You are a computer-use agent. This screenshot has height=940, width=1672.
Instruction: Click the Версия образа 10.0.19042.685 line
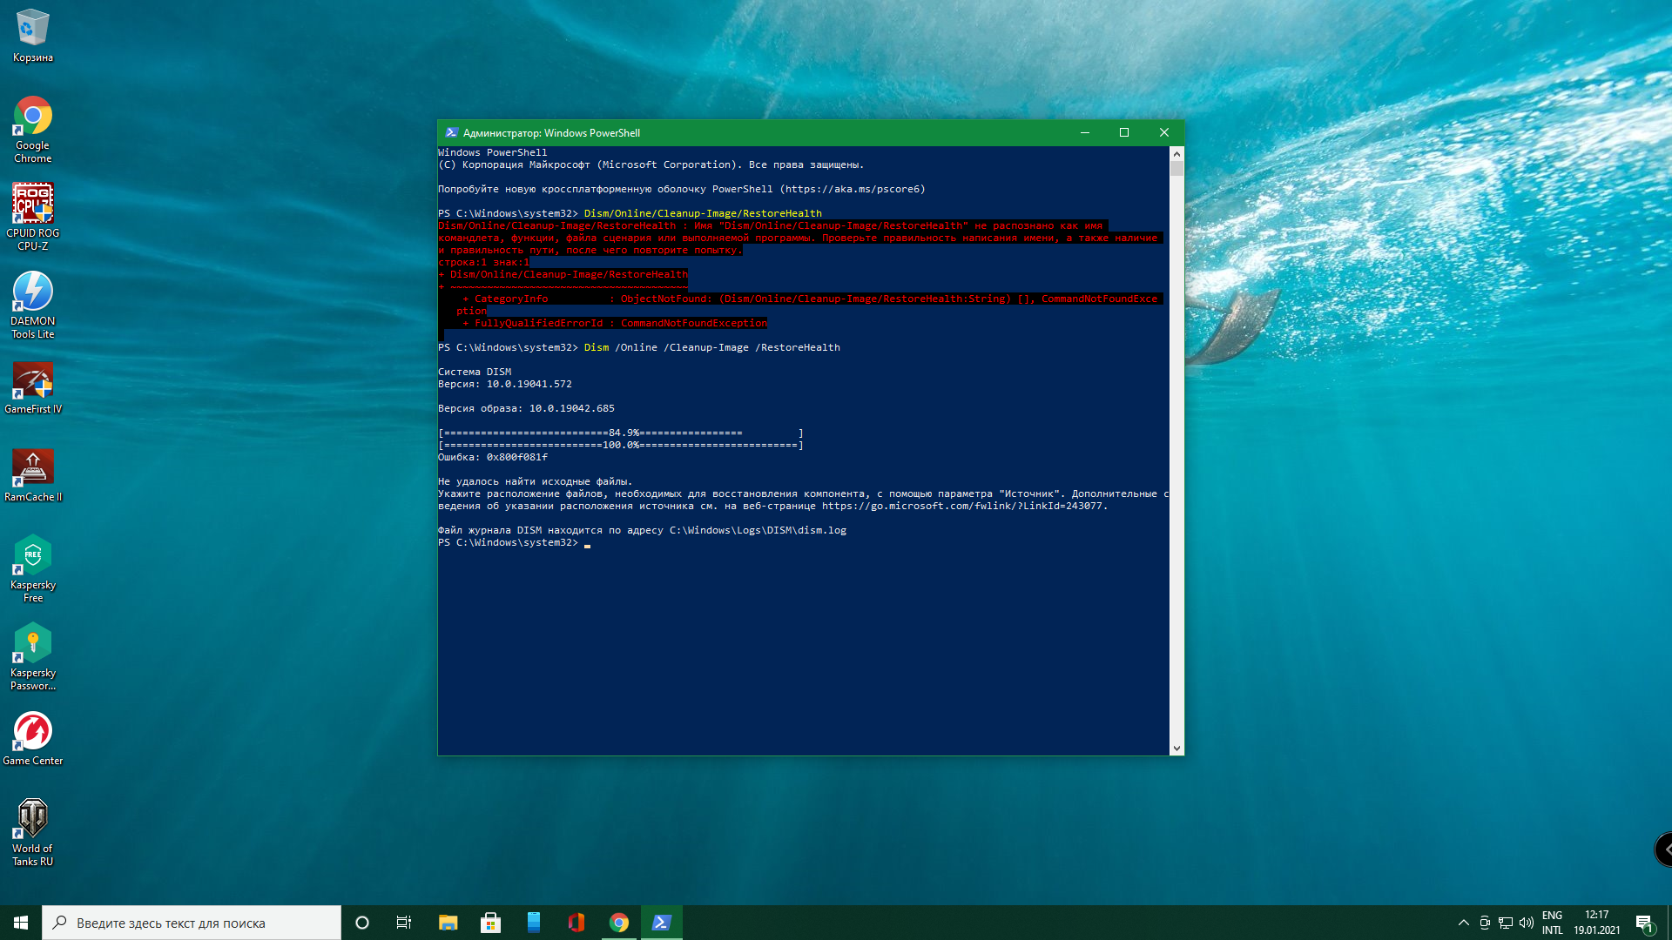click(x=526, y=408)
